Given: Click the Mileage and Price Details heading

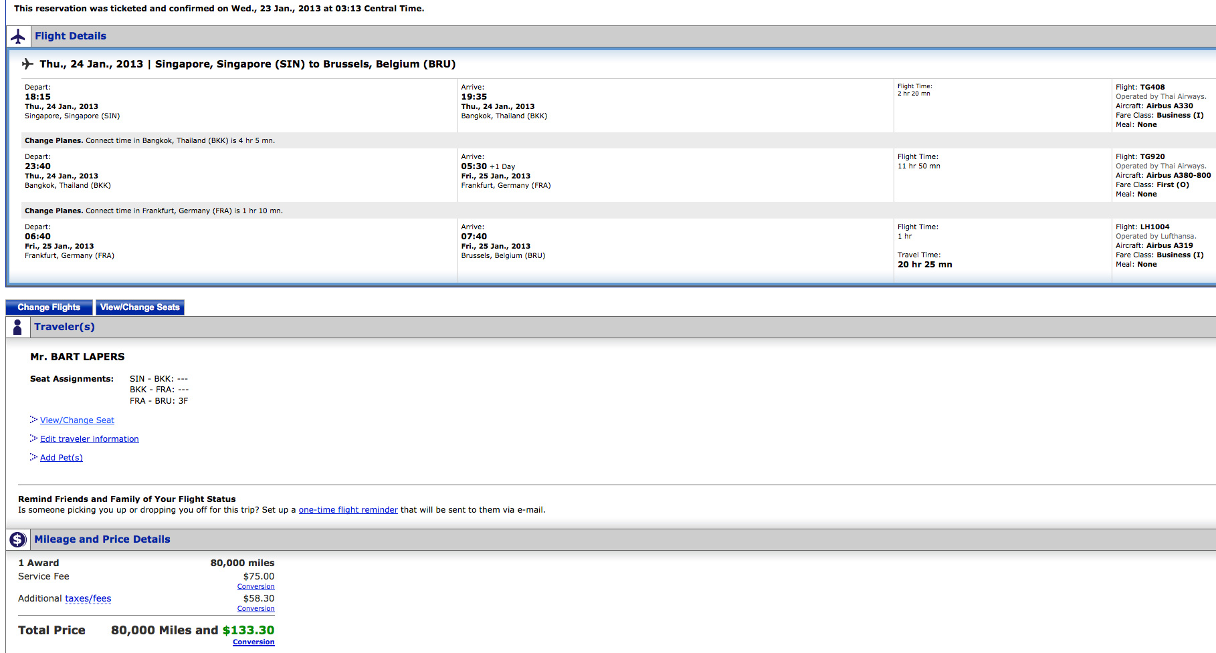Looking at the screenshot, I should (102, 539).
